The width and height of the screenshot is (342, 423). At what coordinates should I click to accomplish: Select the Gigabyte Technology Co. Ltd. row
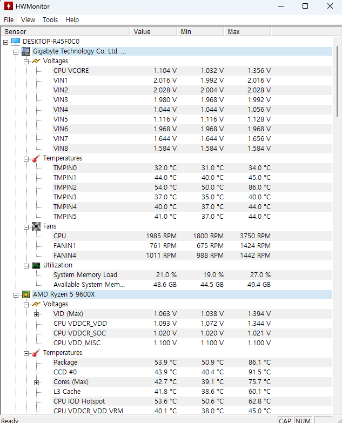[x=182, y=51]
